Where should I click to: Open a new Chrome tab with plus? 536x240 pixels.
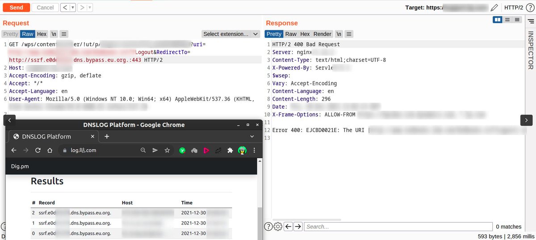pos(107,136)
